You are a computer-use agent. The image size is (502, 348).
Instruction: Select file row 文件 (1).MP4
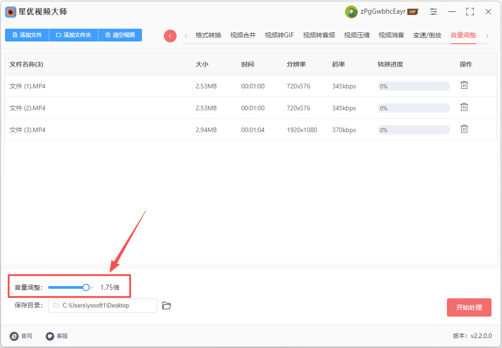[251, 86]
